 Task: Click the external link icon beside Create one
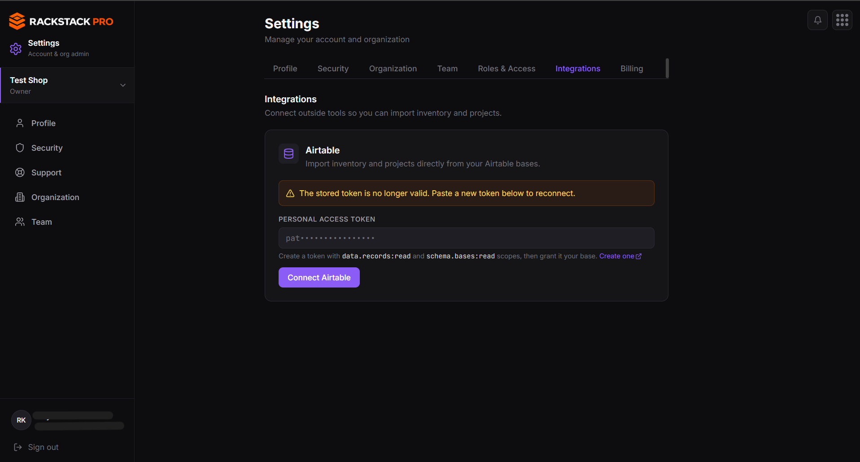click(x=639, y=256)
